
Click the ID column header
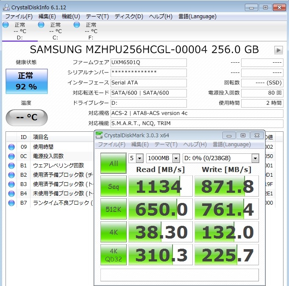point(24,137)
